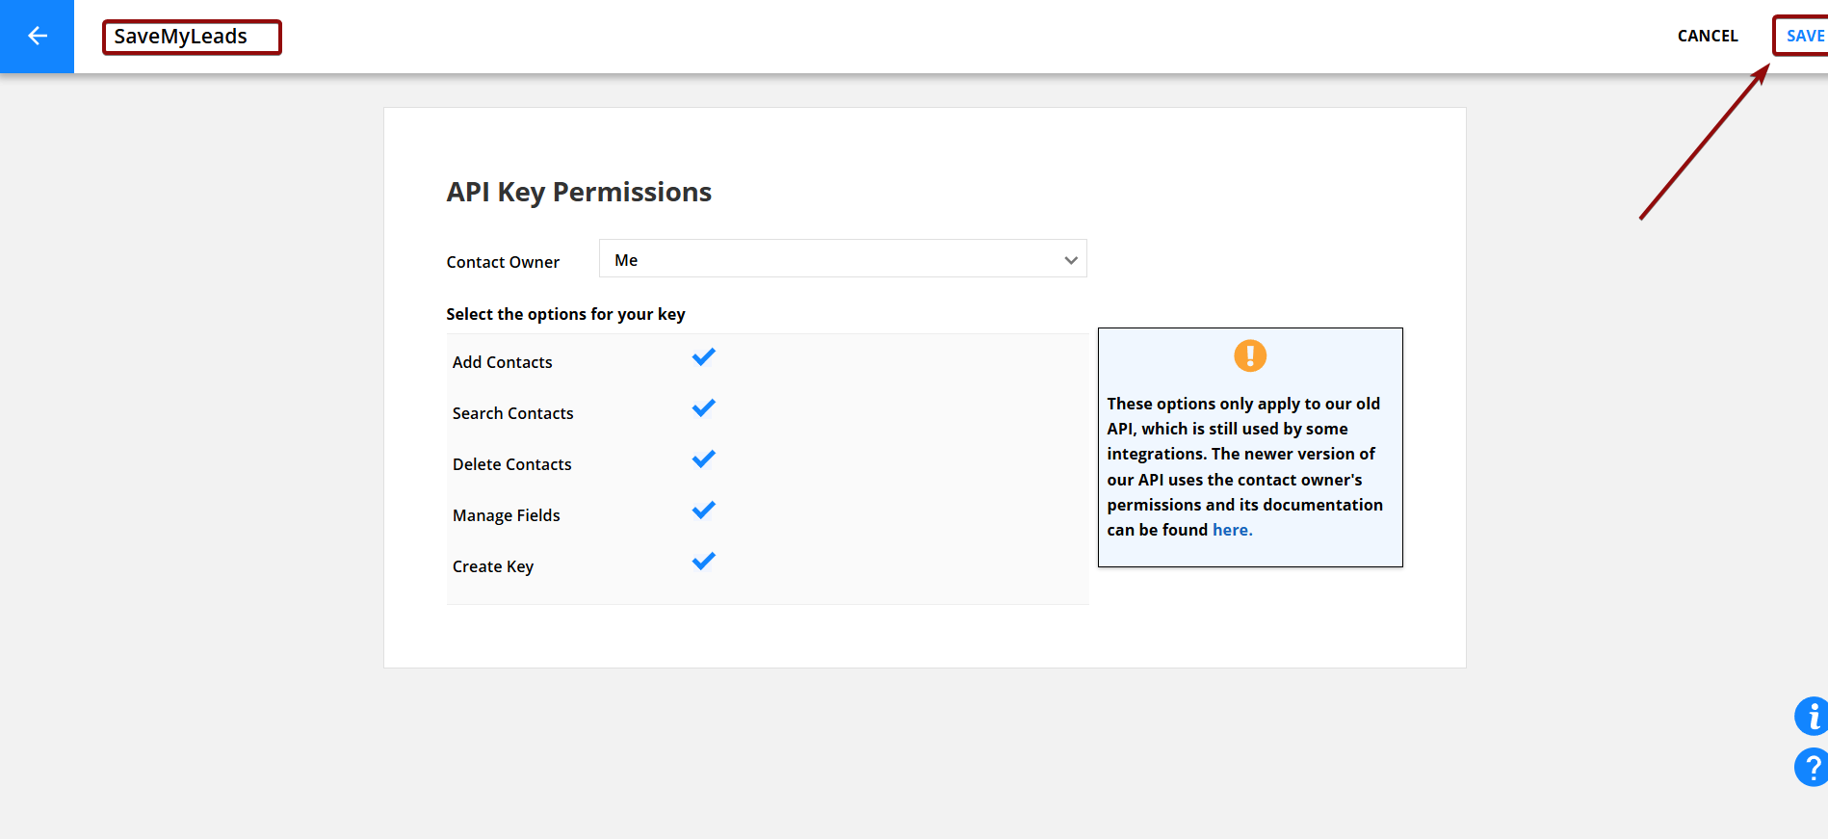Disable the Delete Contacts permission
1828x839 pixels.
point(704,459)
